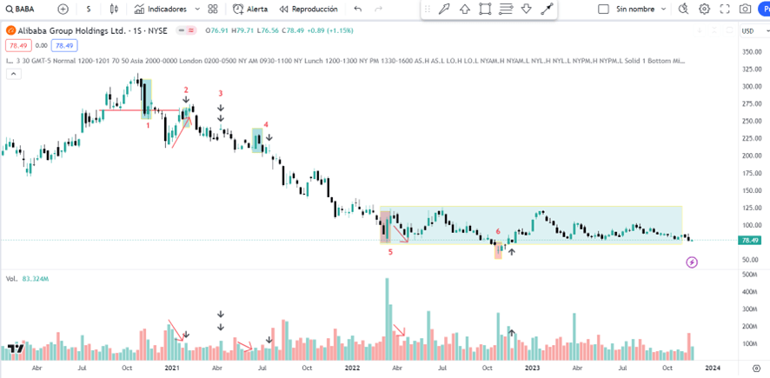
Task: Toggle fullscreen mode
Action: click(x=725, y=9)
